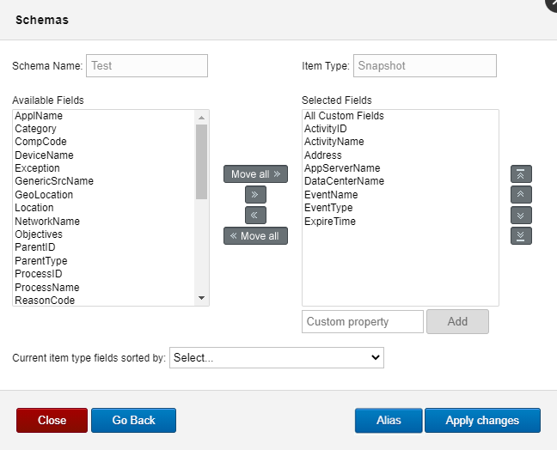Screen dimensions: 557x450
Task: Select Category in Available Fields
Action: tap(35, 129)
